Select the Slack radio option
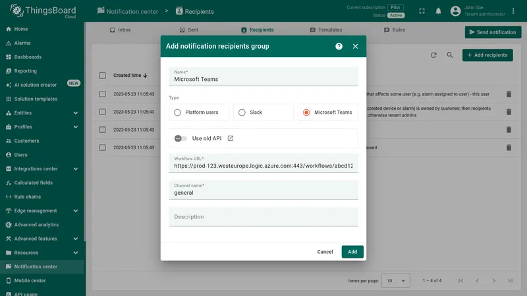Image resolution: width=527 pixels, height=296 pixels. [263, 112]
